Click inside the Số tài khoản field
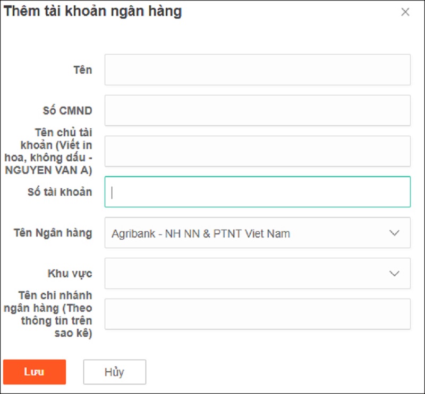 point(258,192)
